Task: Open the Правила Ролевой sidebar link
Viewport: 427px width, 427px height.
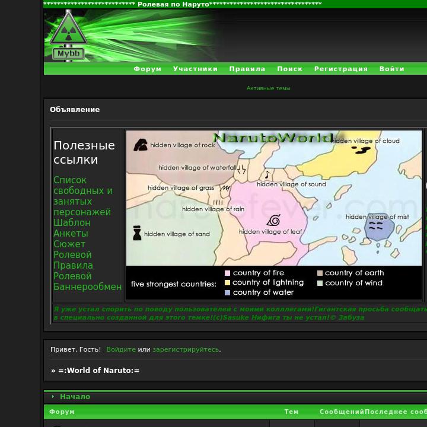Action: pos(73,270)
